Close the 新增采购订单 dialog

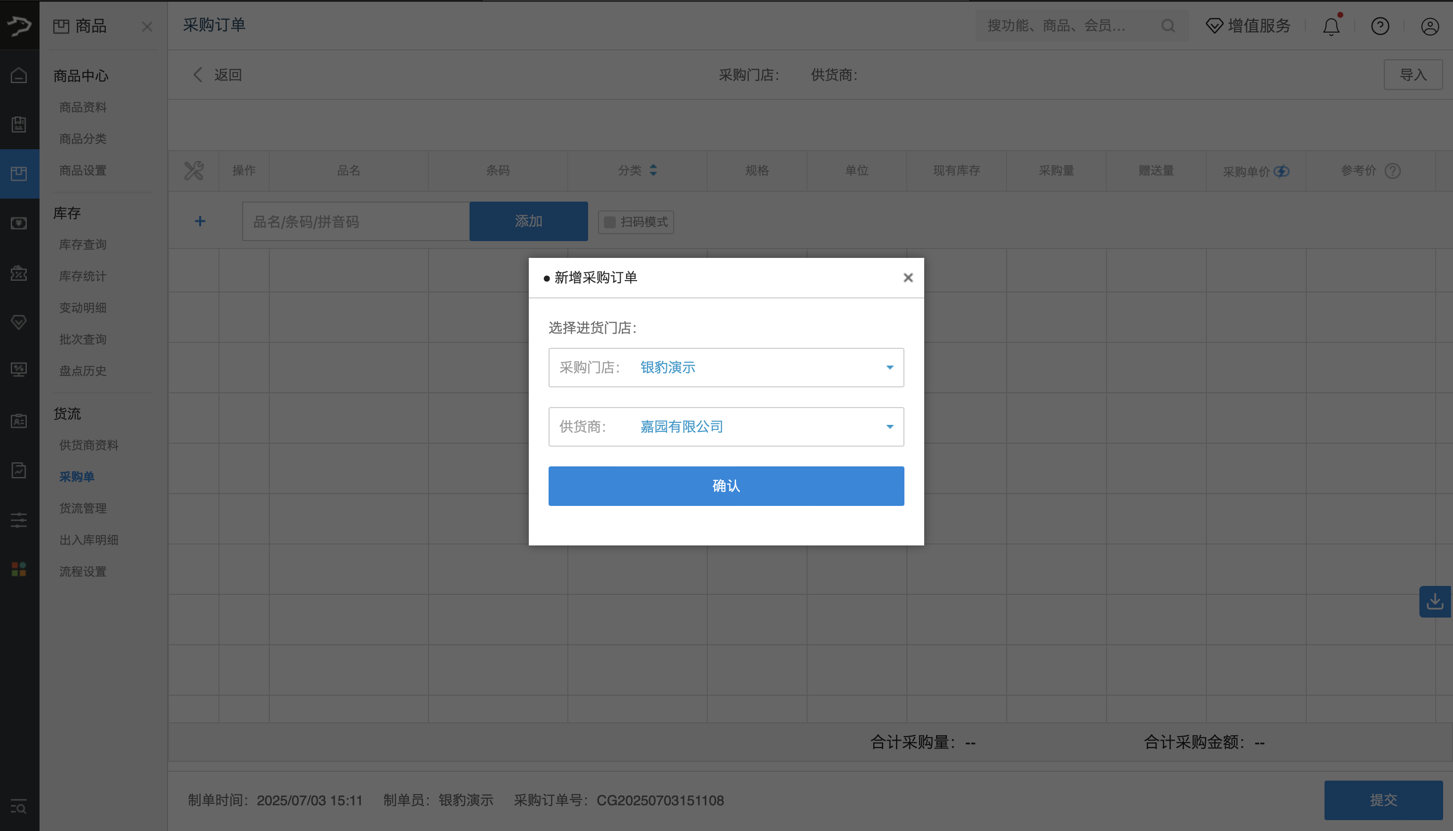(908, 278)
